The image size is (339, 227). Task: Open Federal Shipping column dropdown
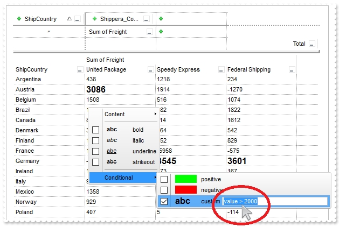tap(292, 70)
